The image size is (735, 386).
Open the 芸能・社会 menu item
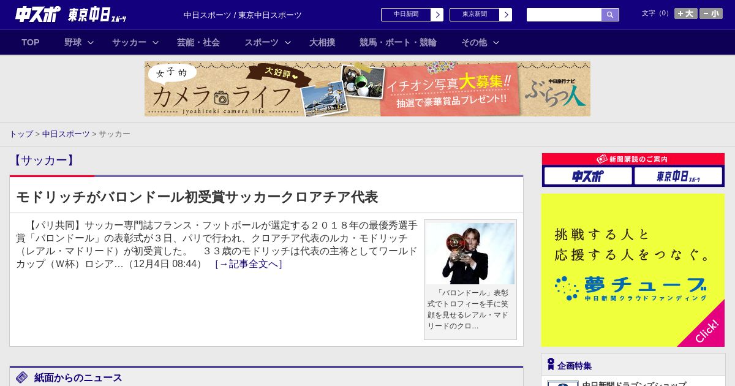pos(198,42)
